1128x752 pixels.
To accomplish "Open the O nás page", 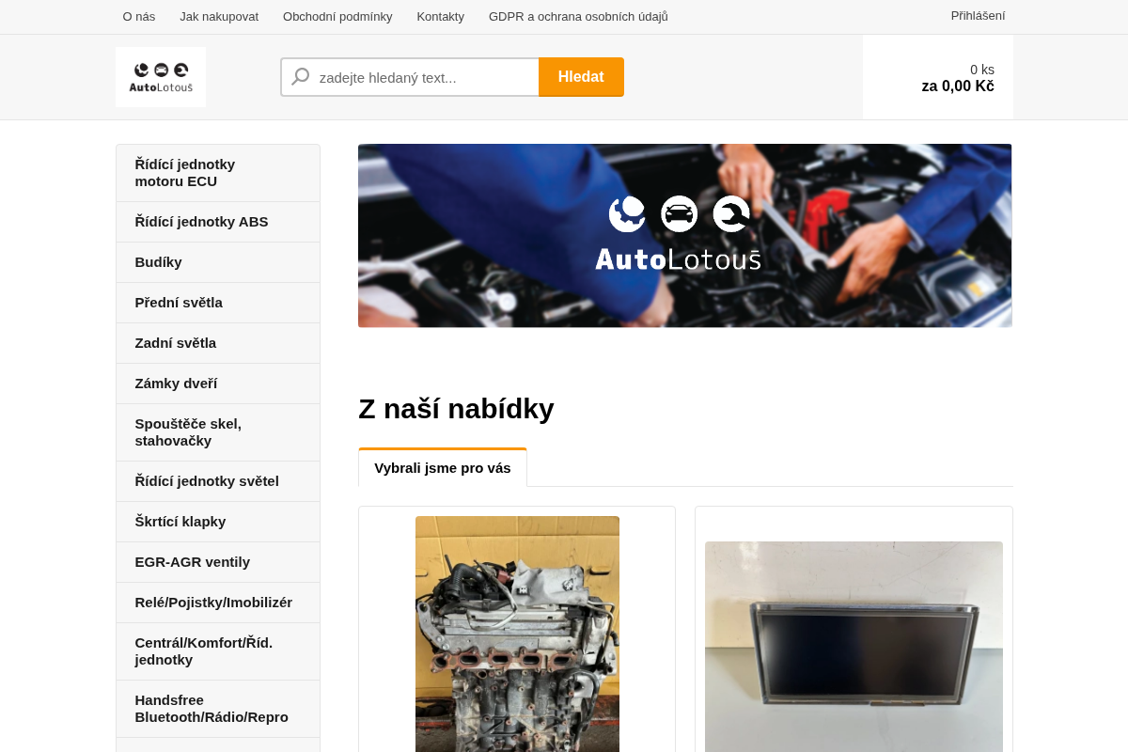I will pos(139,16).
